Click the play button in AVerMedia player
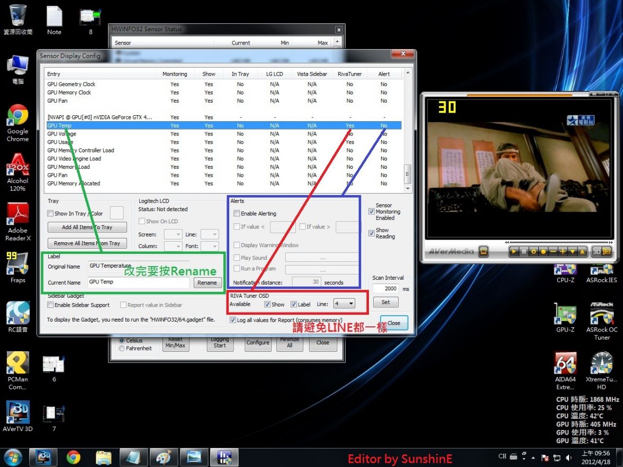Viewport: 623px width, 467px height. point(514,251)
